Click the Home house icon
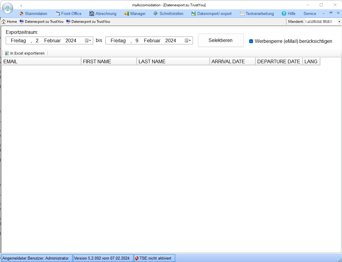 click(x=4, y=22)
